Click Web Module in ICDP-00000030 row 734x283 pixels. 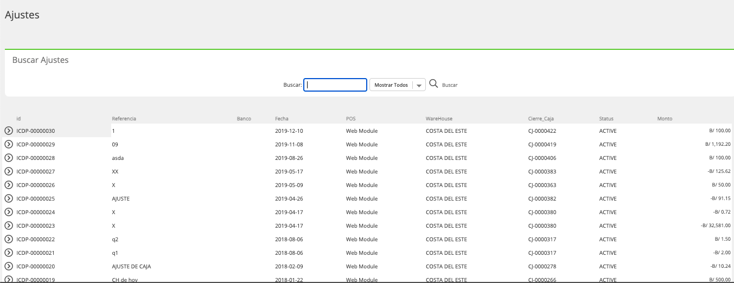coord(362,131)
